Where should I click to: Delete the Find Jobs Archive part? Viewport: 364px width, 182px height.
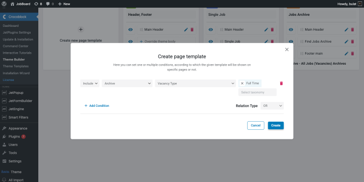click(353, 42)
